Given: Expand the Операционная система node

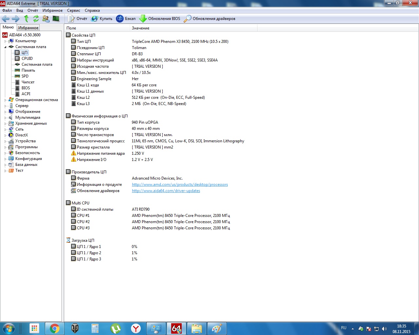Looking at the screenshot, I should coord(5,100).
